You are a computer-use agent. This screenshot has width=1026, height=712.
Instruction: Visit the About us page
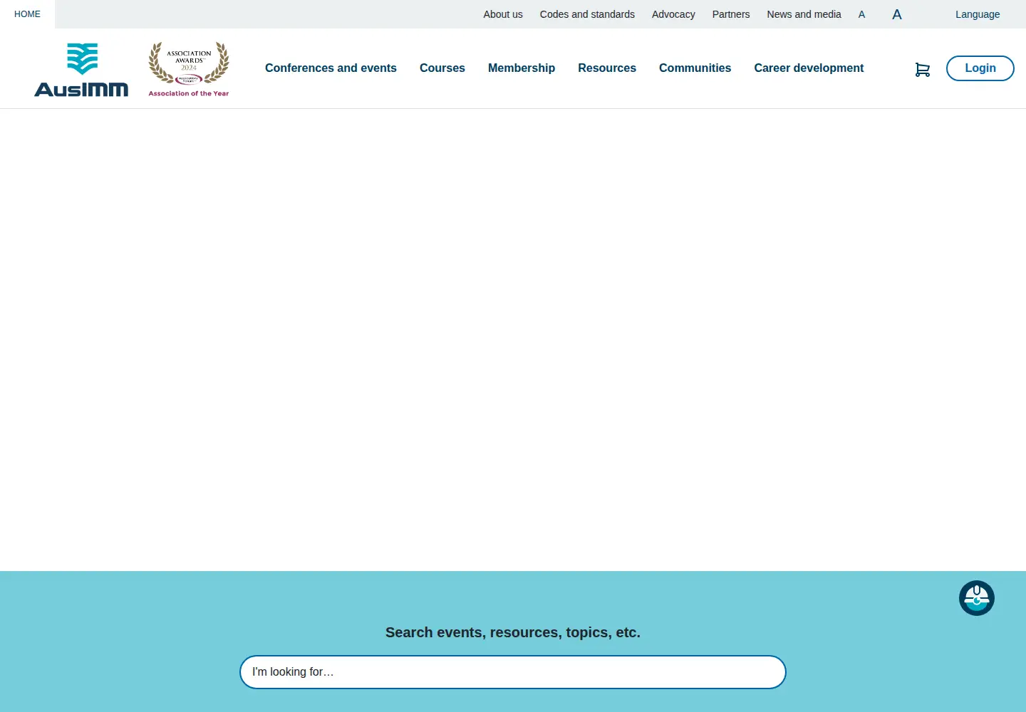503,14
